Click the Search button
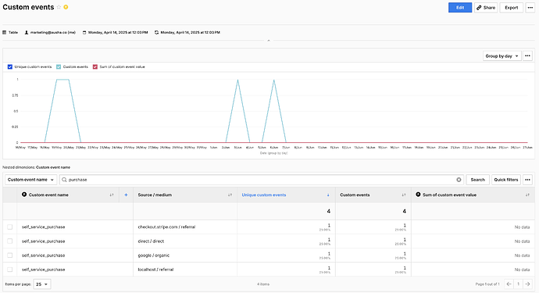The width and height of the screenshot is (539, 293). point(477,180)
